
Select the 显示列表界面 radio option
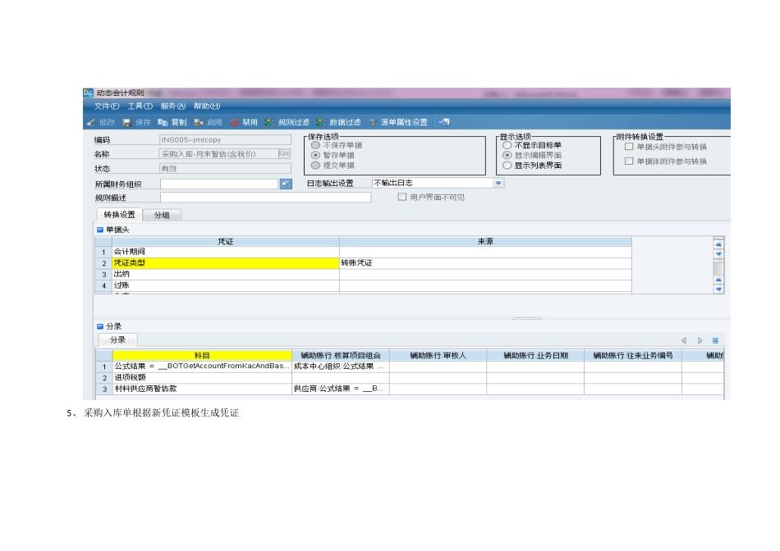point(507,165)
